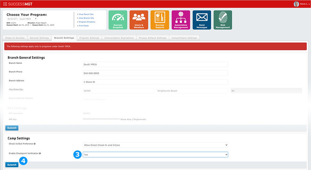Open the Front Desk link
311x170 pixels.
click(x=84, y=26)
